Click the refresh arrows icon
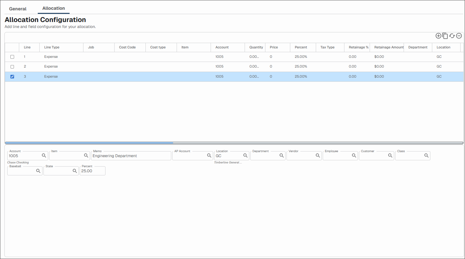465x259 pixels. coord(452,36)
